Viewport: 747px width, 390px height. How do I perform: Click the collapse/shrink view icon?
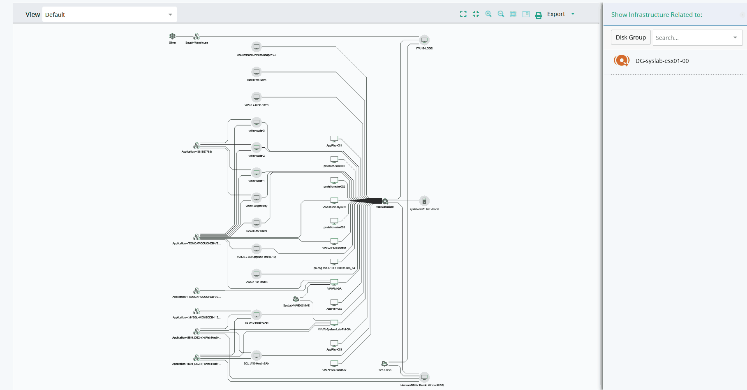point(476,14)
